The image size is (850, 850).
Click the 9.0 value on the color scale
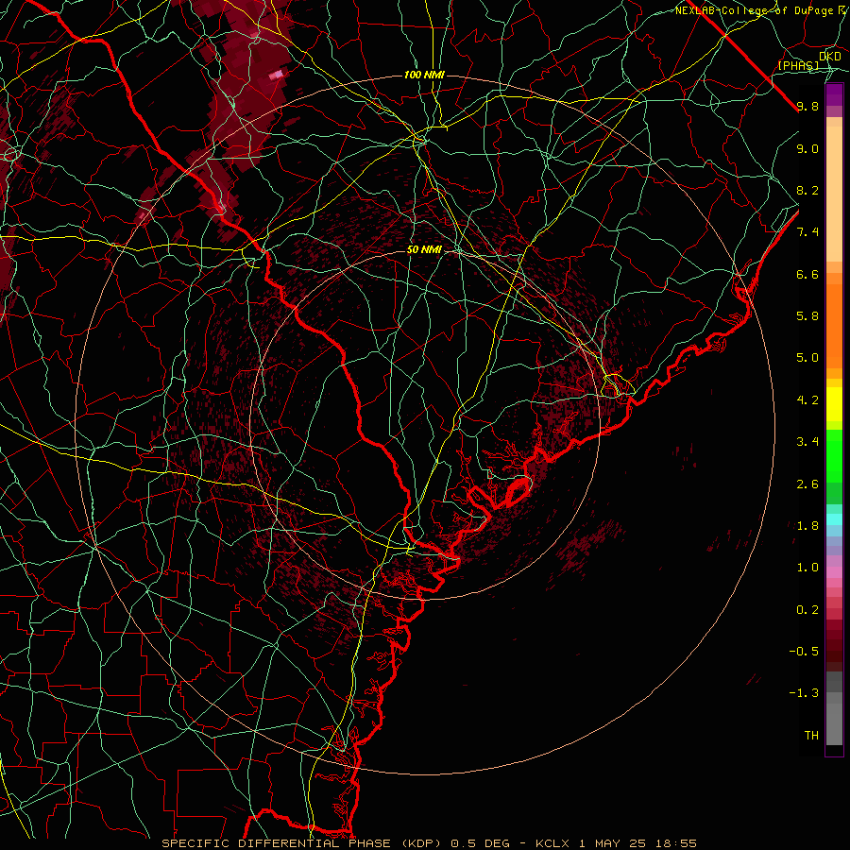(807, 149)
